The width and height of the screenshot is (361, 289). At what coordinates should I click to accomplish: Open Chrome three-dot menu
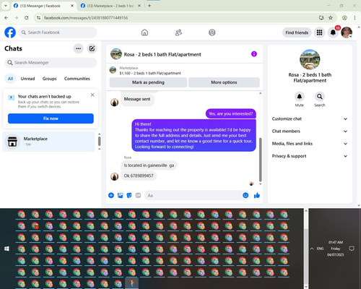pos(355,17)
